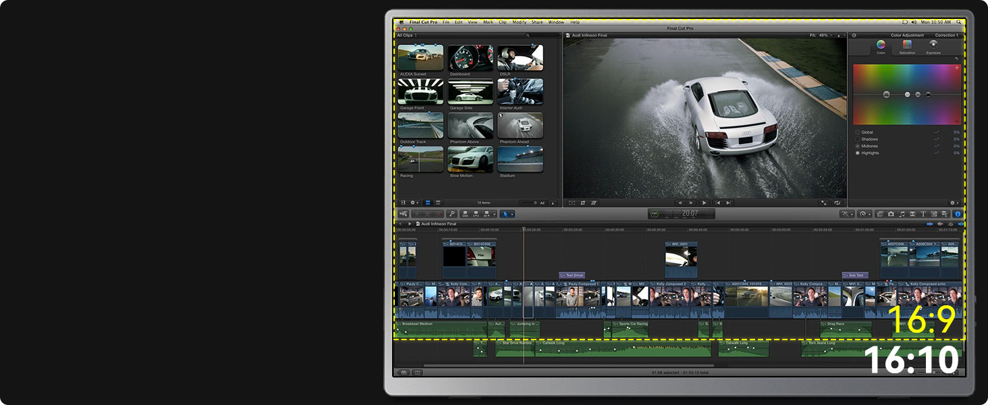988x405 pixels.
Task: Open the viewer transform tool
Action: (x=572, y=202)
